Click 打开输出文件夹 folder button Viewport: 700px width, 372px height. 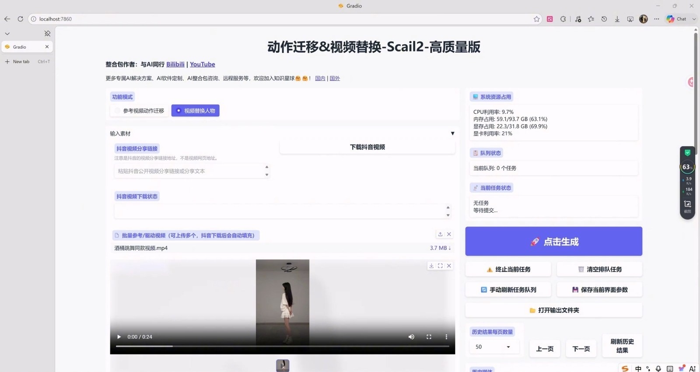(x=553, y=310)
